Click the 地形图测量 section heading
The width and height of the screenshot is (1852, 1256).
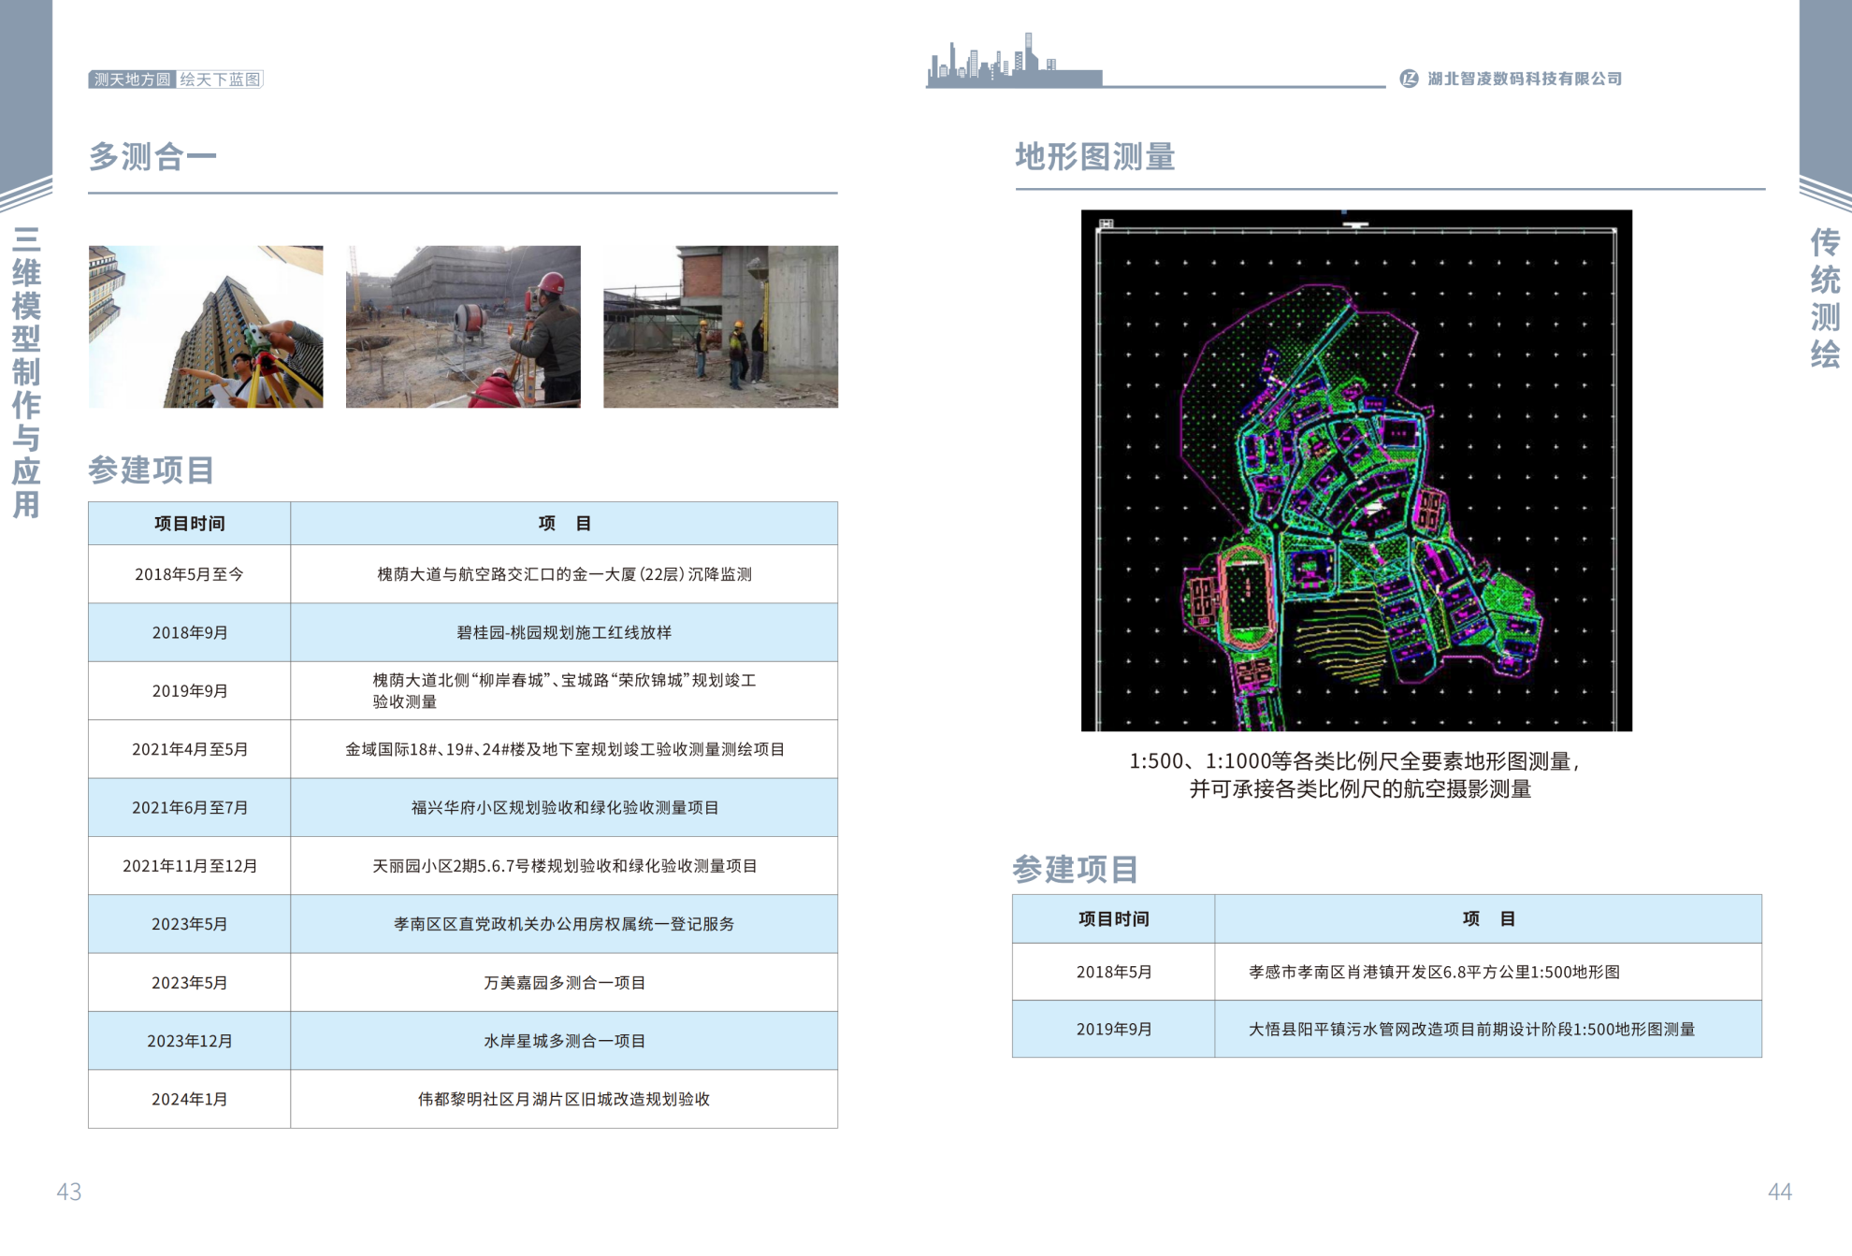coord(1095,156)
